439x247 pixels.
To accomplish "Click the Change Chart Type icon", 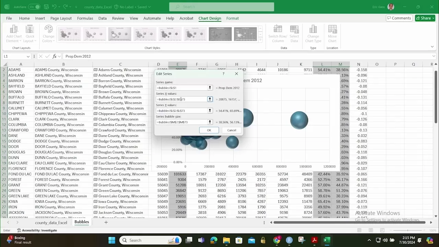I will point(313,33).
